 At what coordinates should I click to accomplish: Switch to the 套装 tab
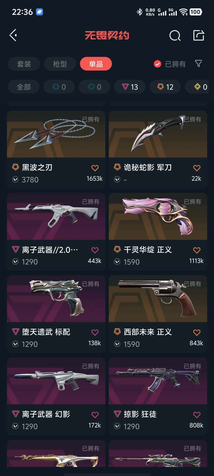pos(24,64)
